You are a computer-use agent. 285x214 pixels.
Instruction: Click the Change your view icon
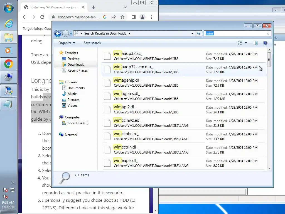[x=240, y=43]
